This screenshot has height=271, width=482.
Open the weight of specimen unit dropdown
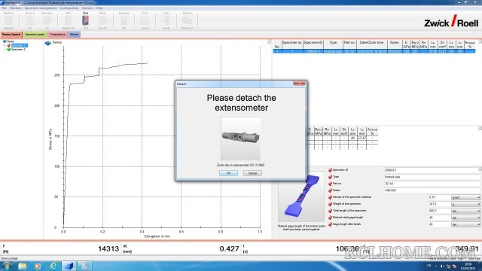pyautogui.click(x=465, y=204)
